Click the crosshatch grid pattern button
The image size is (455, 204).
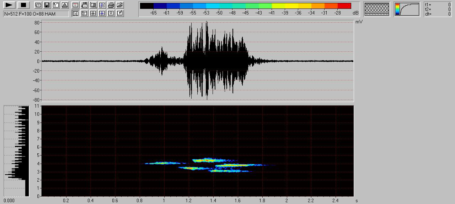click(377, 9)
